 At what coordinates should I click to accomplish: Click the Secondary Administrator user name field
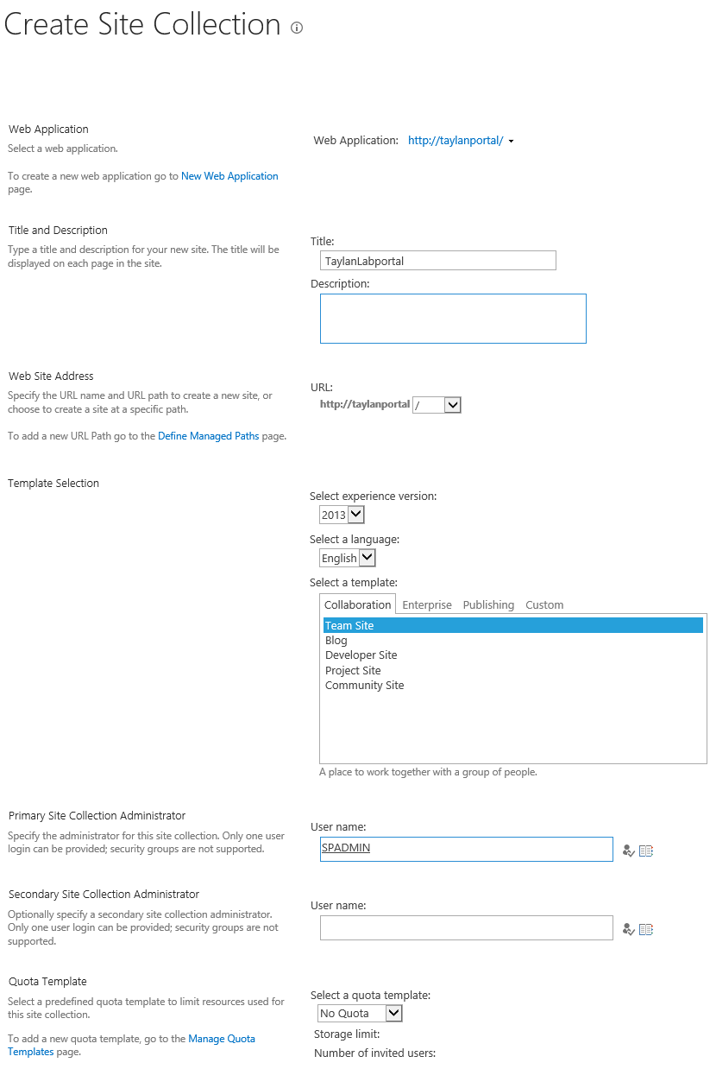tap(467, 927)
